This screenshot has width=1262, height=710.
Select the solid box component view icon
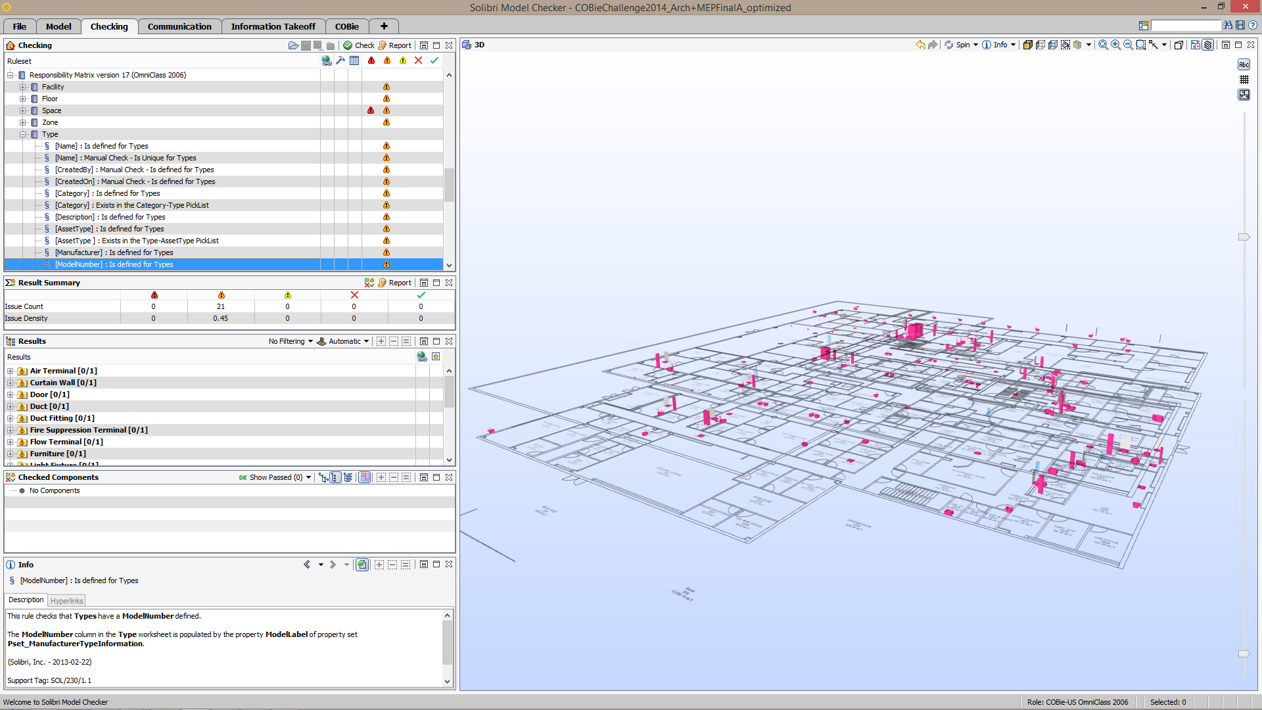click(x=1027, y=45)
